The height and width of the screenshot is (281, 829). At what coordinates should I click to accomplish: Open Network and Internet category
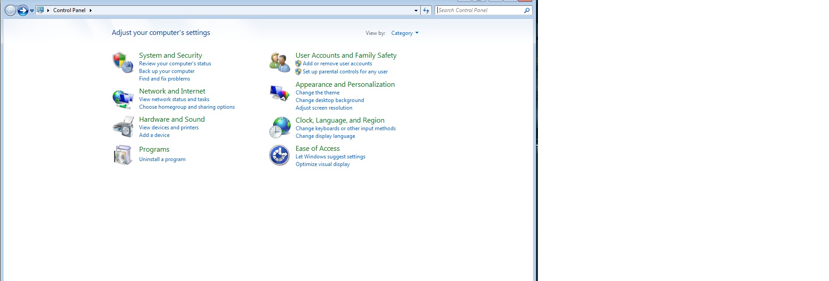coord(172,91)
